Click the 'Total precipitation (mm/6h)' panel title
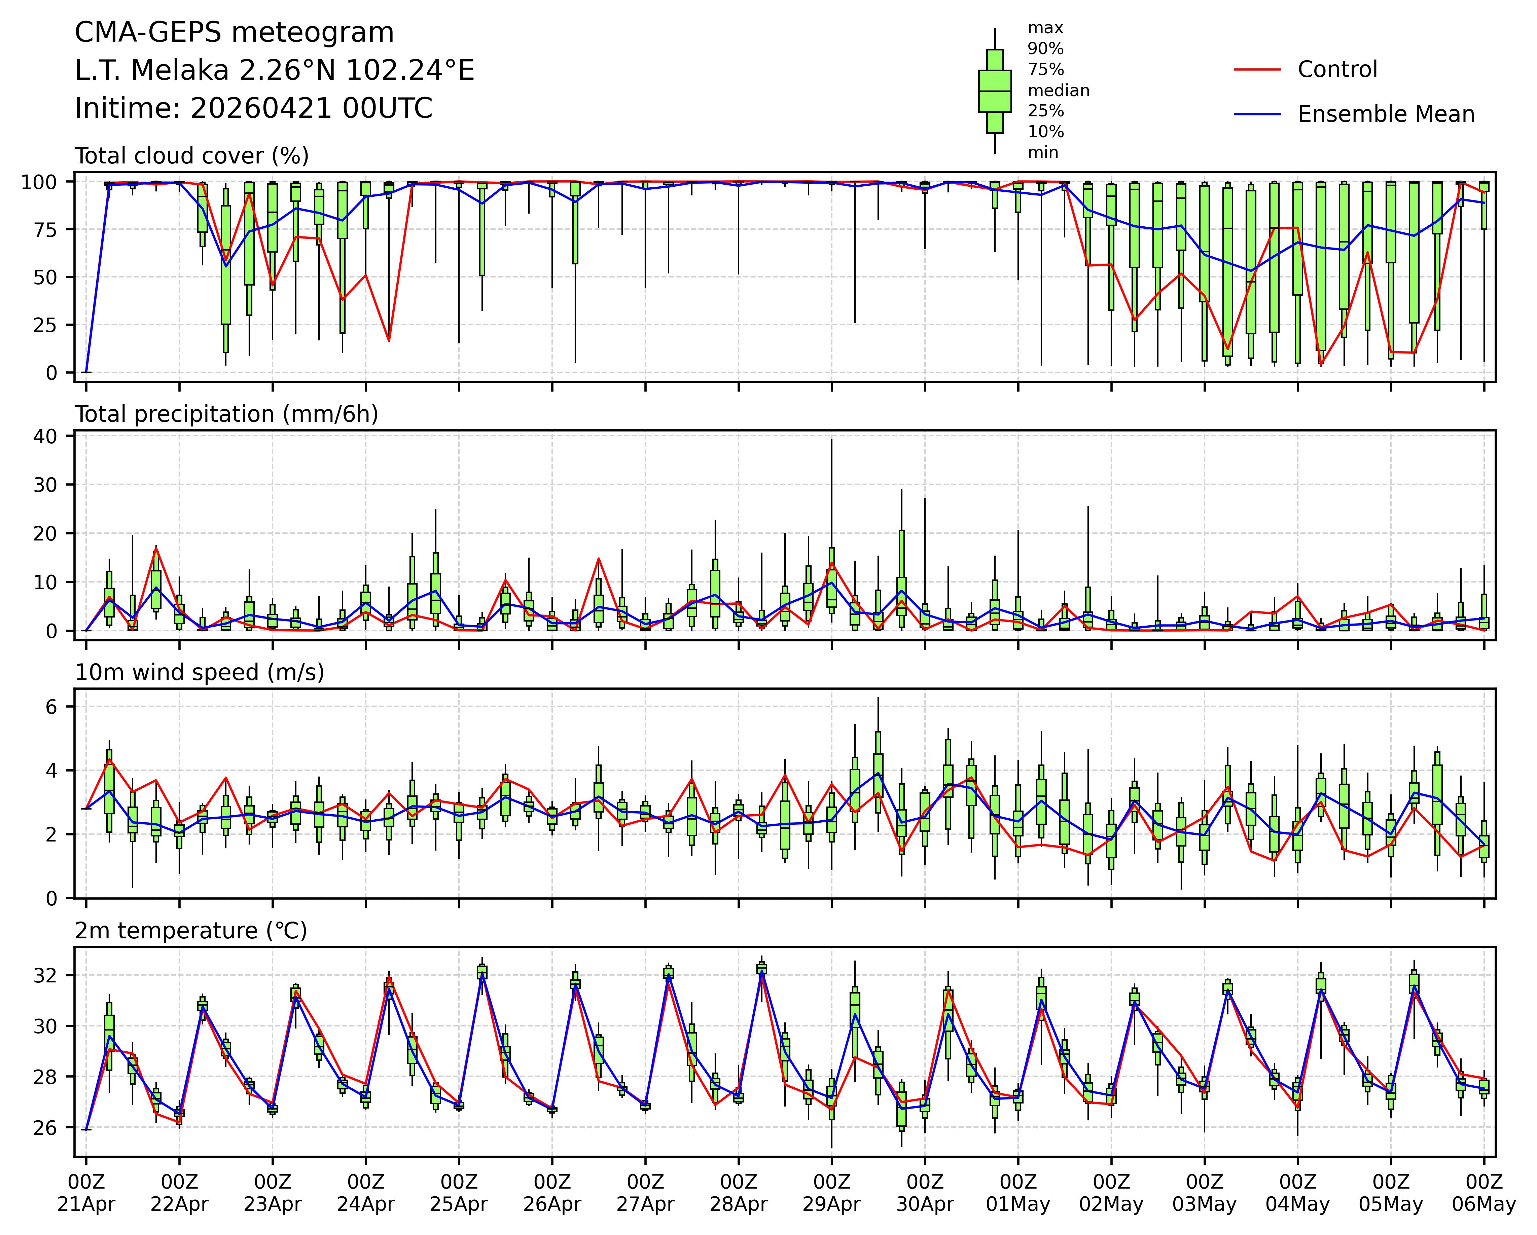 pos(226,414)
